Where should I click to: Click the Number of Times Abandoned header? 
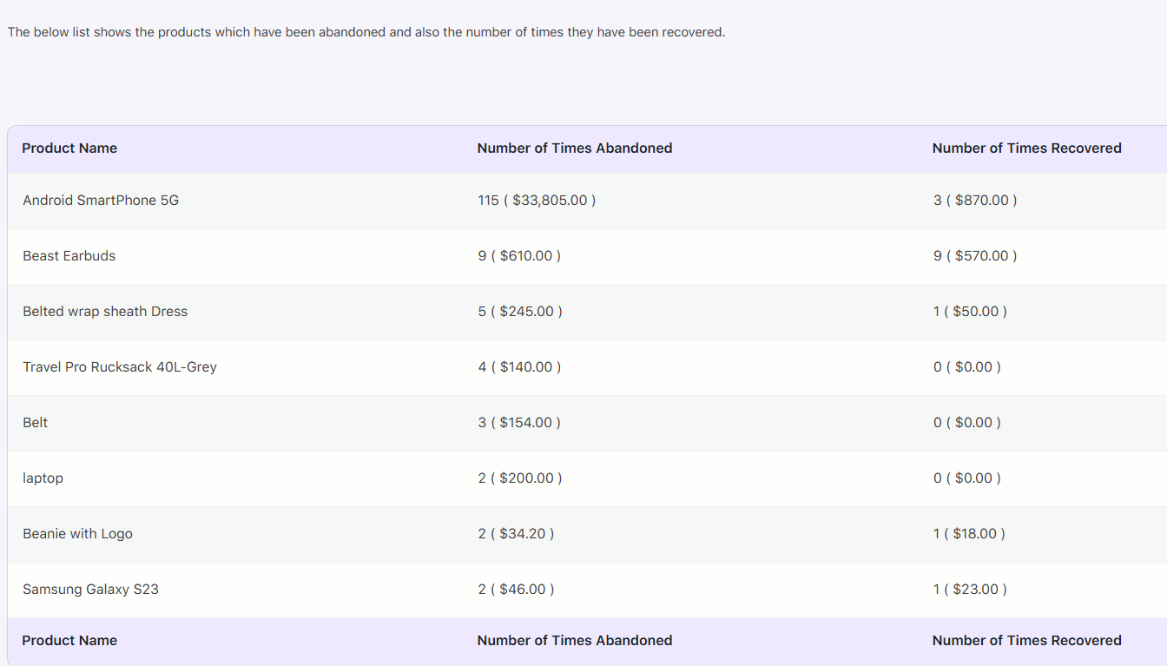pos(575,148)
